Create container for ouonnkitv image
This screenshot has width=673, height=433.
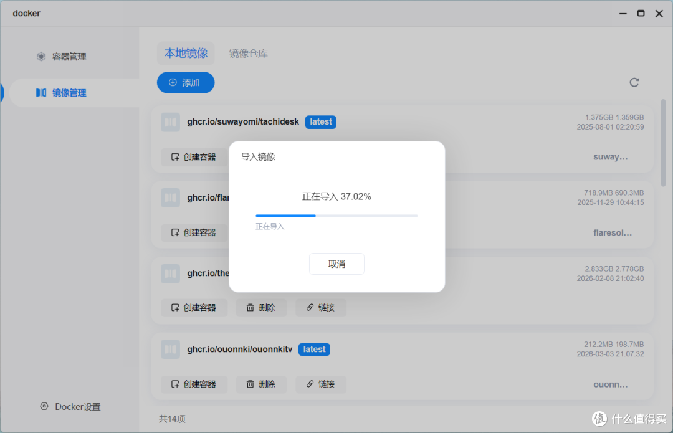194,384
